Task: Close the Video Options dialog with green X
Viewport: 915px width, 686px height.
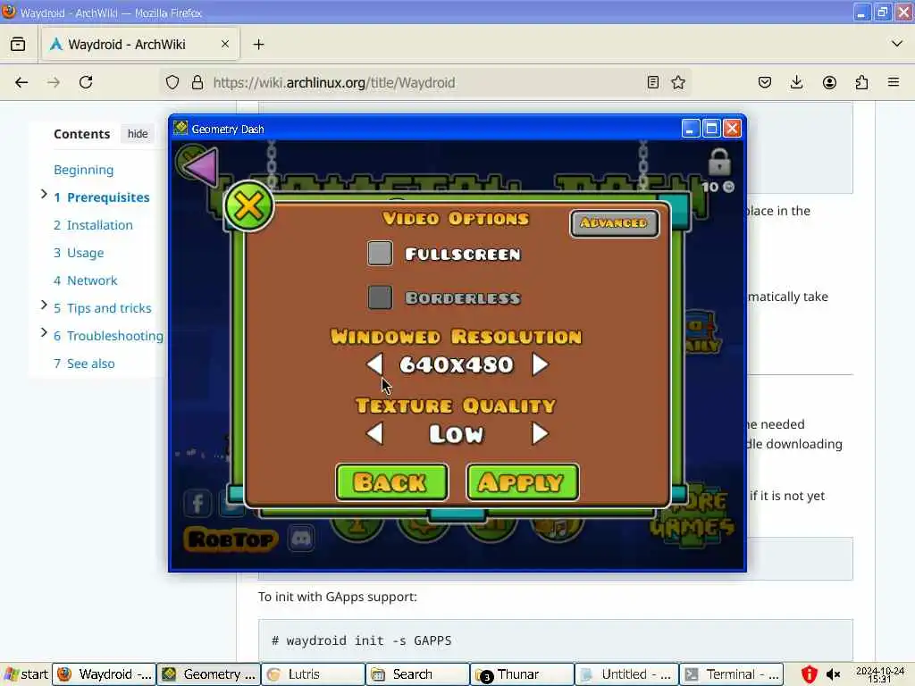Action: 248,206
